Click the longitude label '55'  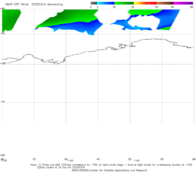coord(162,159)
